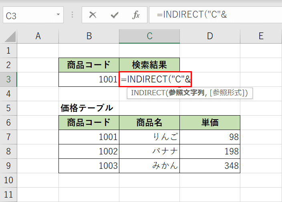Select column A header
282x202 pixels.
tap(38, 36)
